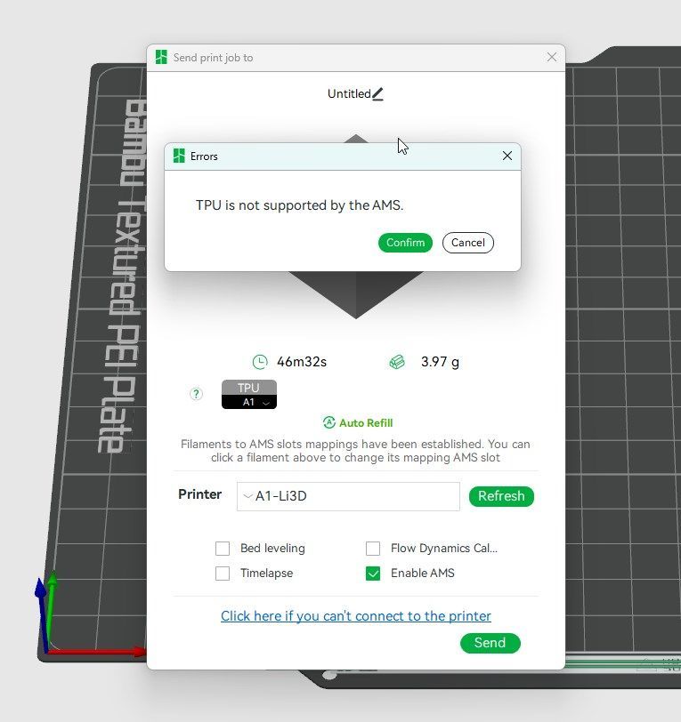Enable the Bed leveling checkbox
The width and height of the screenshot is (681, 722).
point(223,549)
